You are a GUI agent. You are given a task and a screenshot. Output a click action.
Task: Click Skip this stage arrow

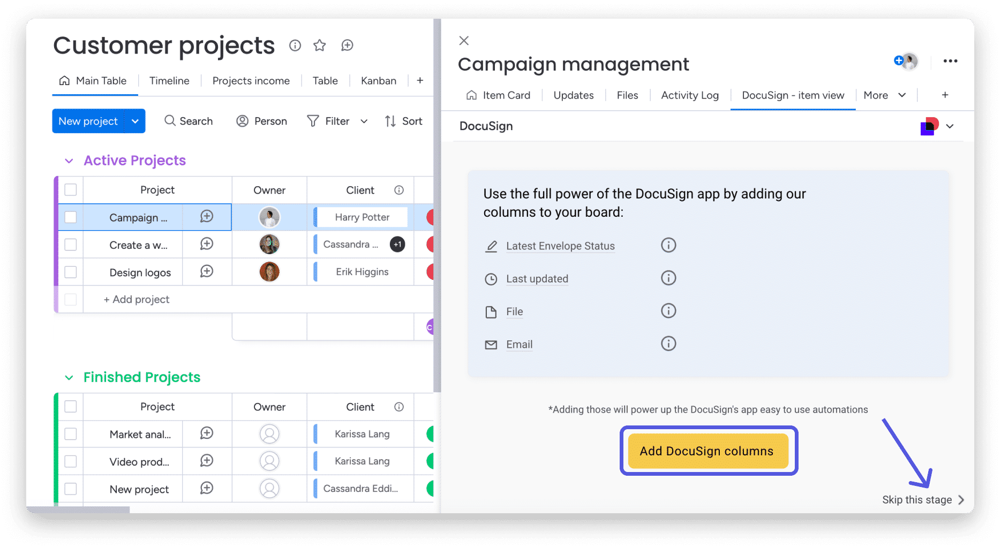[x=961, y=500]
